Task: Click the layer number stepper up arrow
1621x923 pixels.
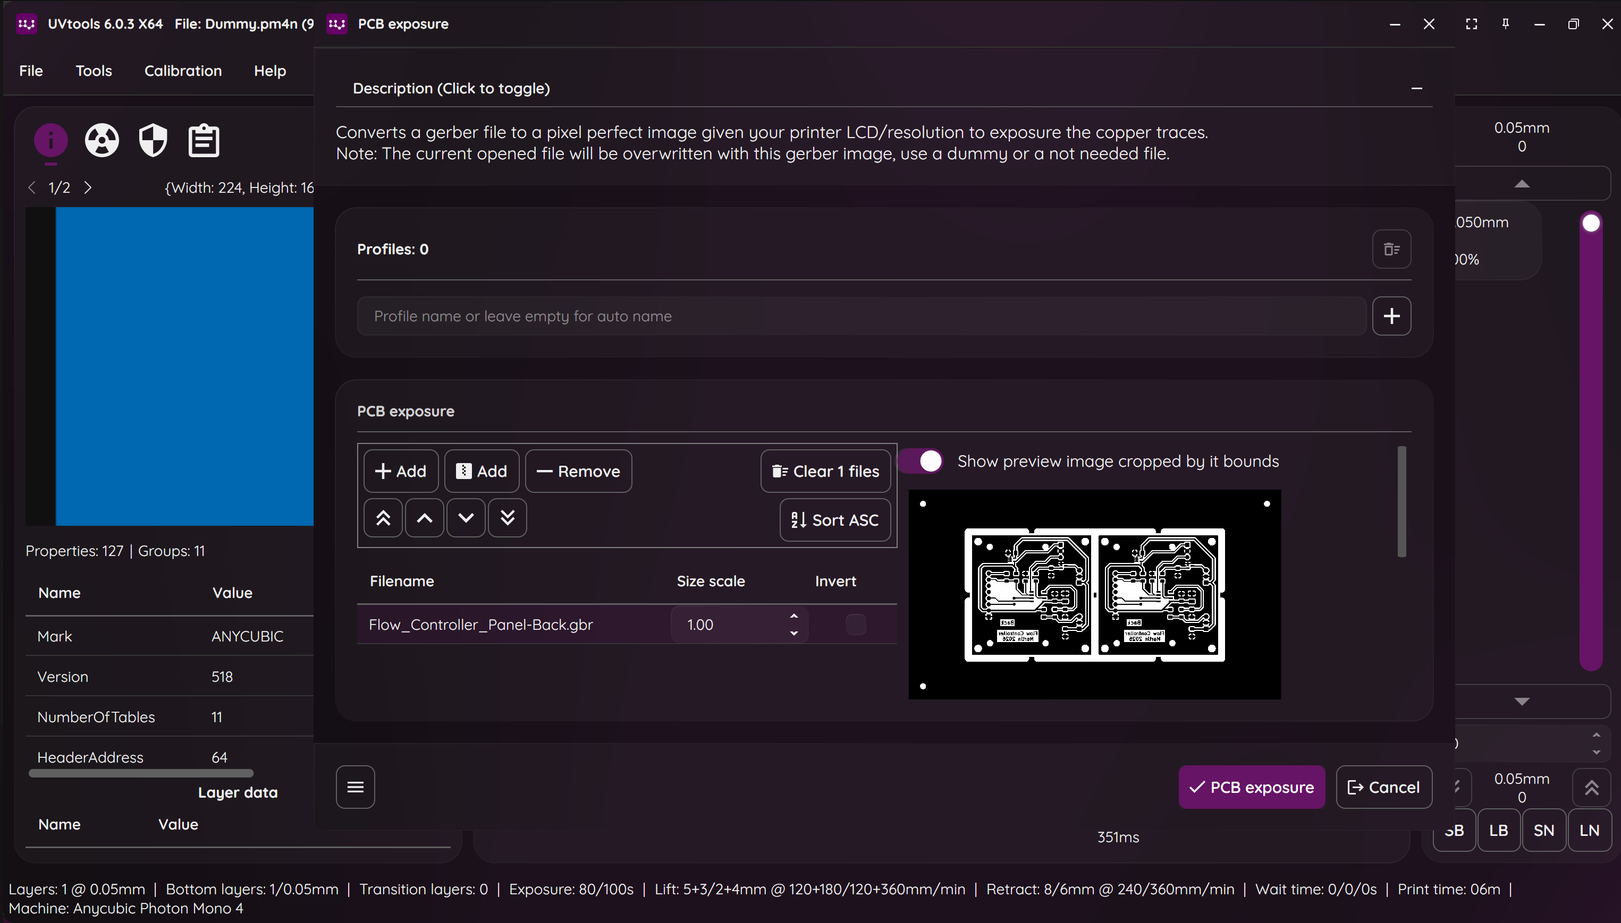Action: tap(1596, 734)
